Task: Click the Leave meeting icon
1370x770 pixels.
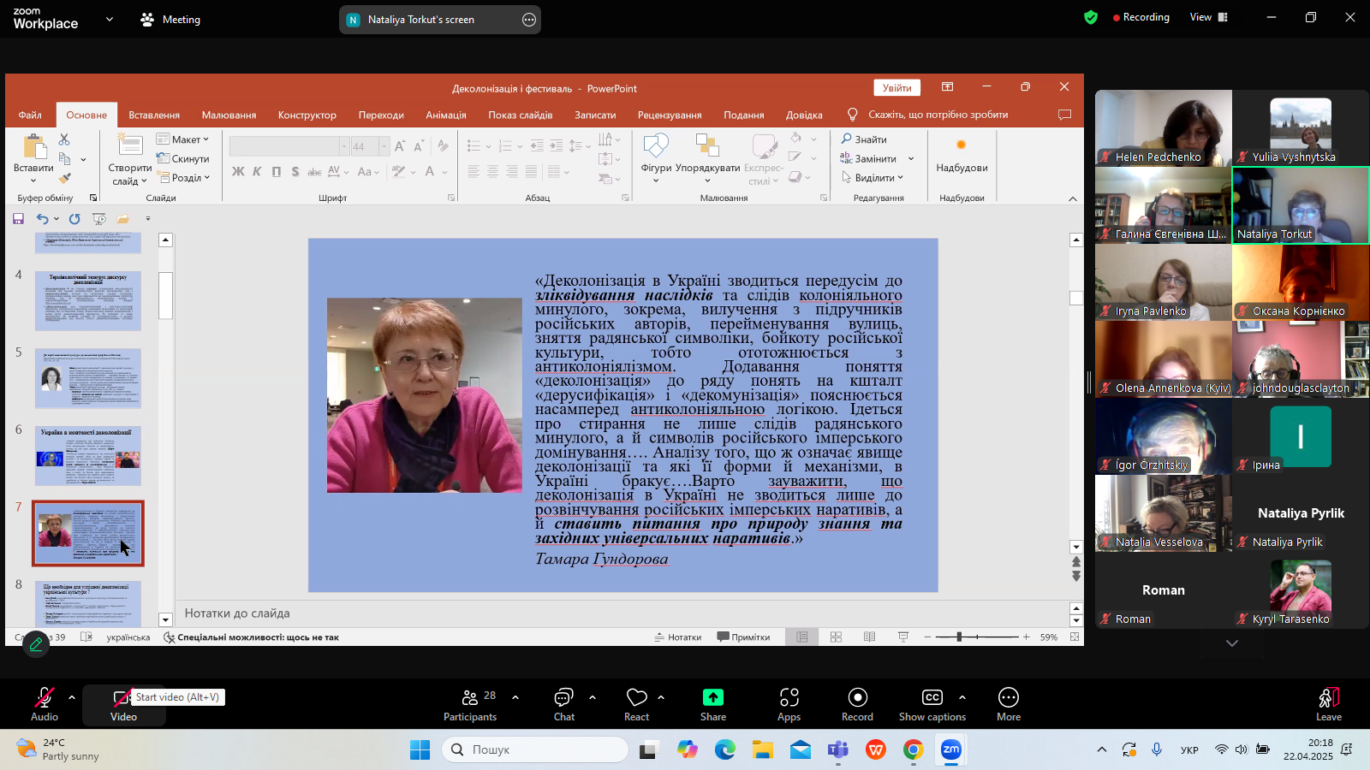Action: (1328, 698)
